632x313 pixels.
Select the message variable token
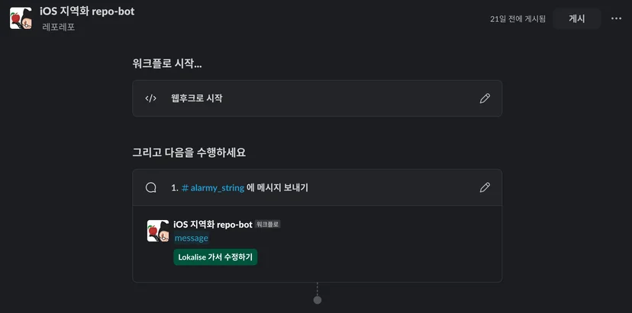[192, 238]
